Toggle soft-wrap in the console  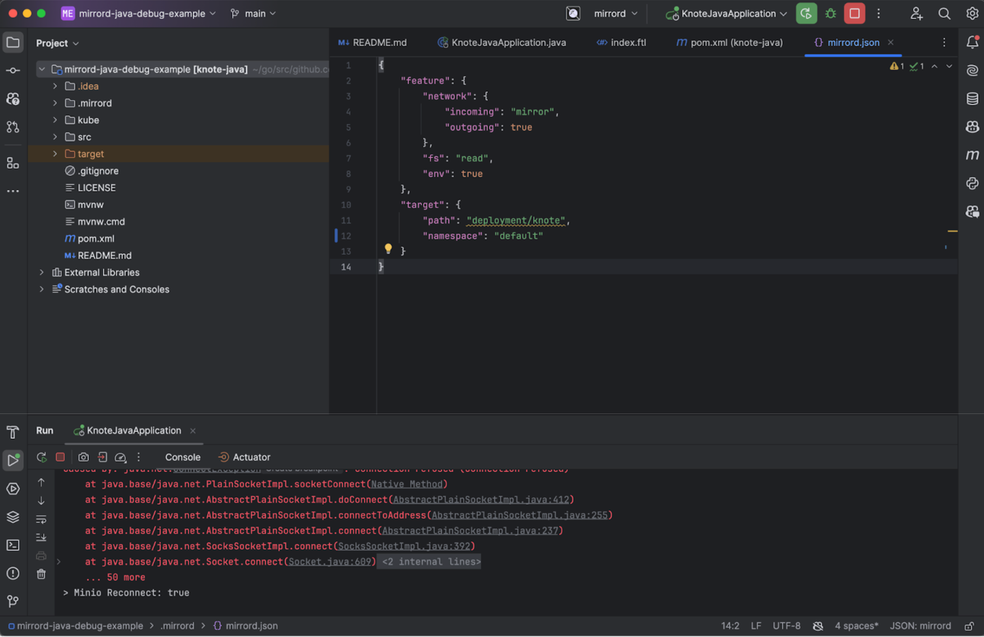41,519
